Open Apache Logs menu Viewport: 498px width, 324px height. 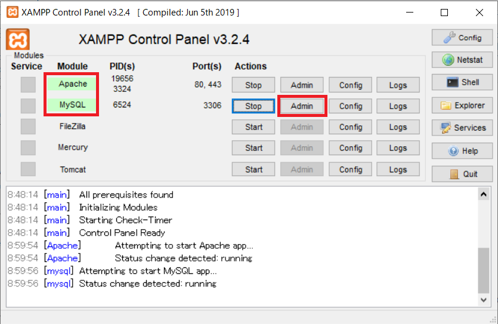click(x=398, y=85)
